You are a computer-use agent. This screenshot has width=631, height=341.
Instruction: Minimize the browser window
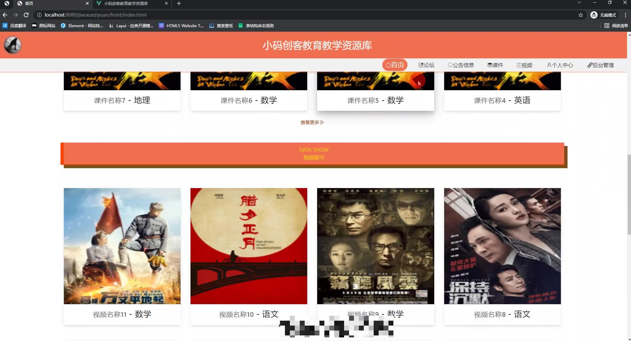(595, 3)
